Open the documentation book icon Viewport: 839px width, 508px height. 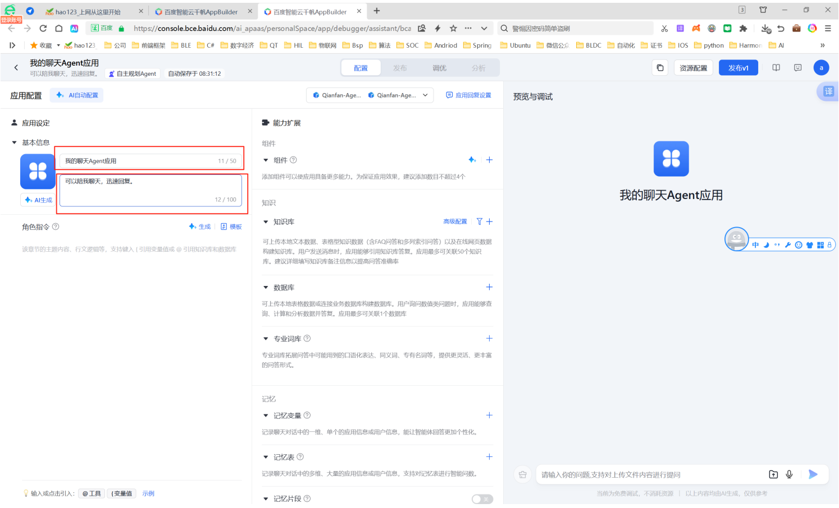(776, 68)
